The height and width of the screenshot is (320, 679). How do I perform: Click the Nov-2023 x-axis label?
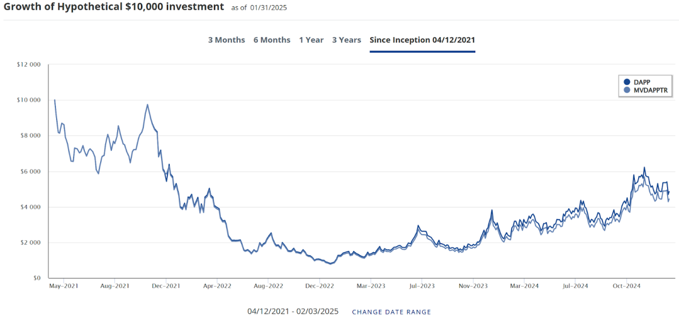coord(473,286)
